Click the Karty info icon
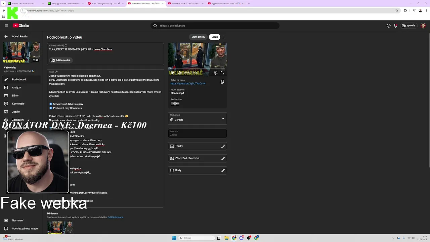Viewport: 430px width, 242px height. tap(172, 170)
